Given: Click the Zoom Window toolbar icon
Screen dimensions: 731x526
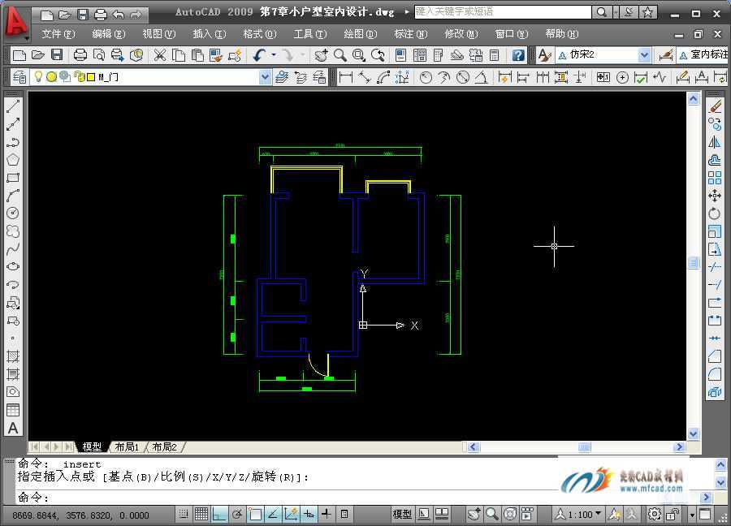Looking at the screenshot, I should tap(359, 55).
